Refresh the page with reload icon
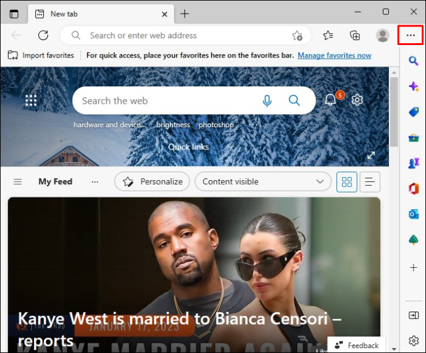This screenshot has width=426, height=353. pos(43,35)
